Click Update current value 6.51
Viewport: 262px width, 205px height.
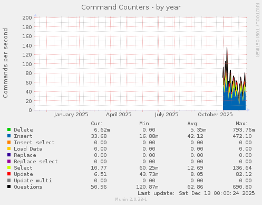[100, 174]
